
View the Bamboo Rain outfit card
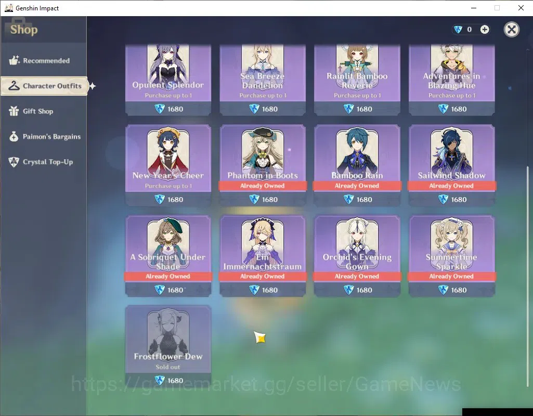coord(357,165)
